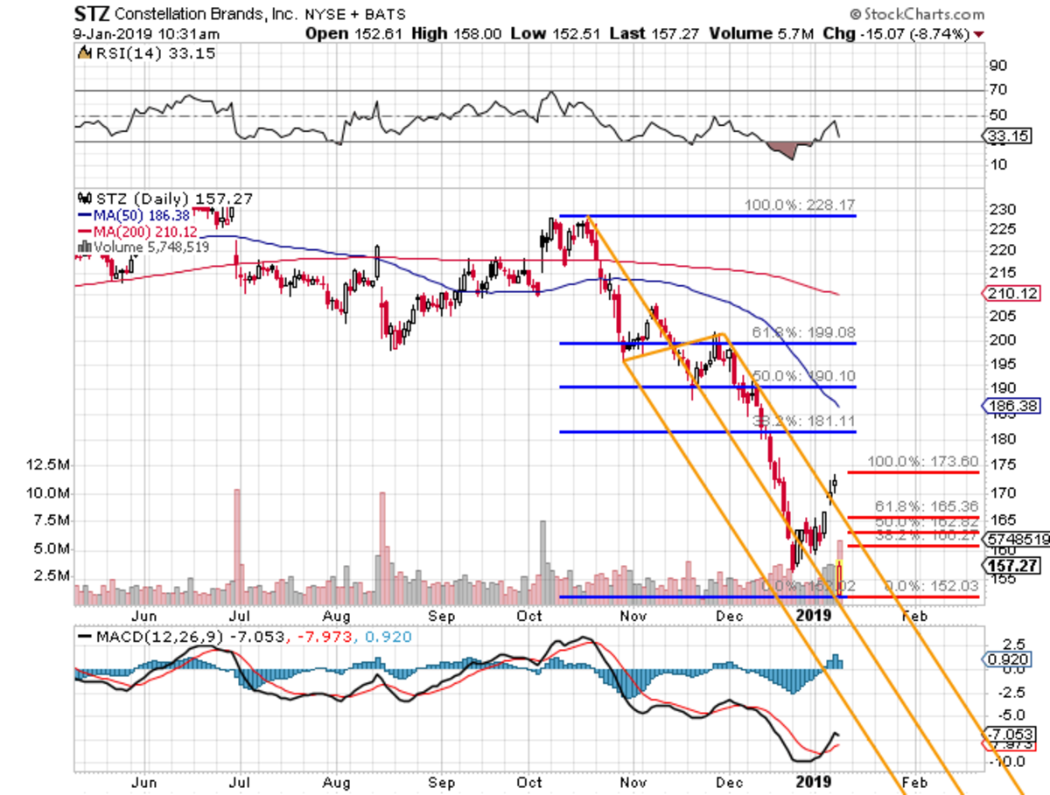Viewport: 1050px width, 795px height.
Task: Click the boxed 186.38 MA(50) price tag
Action: point(1013,407)
